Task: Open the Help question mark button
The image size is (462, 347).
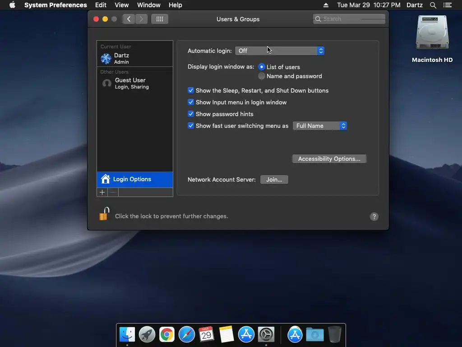Action: pyautogui.click(x=374, y=216)
